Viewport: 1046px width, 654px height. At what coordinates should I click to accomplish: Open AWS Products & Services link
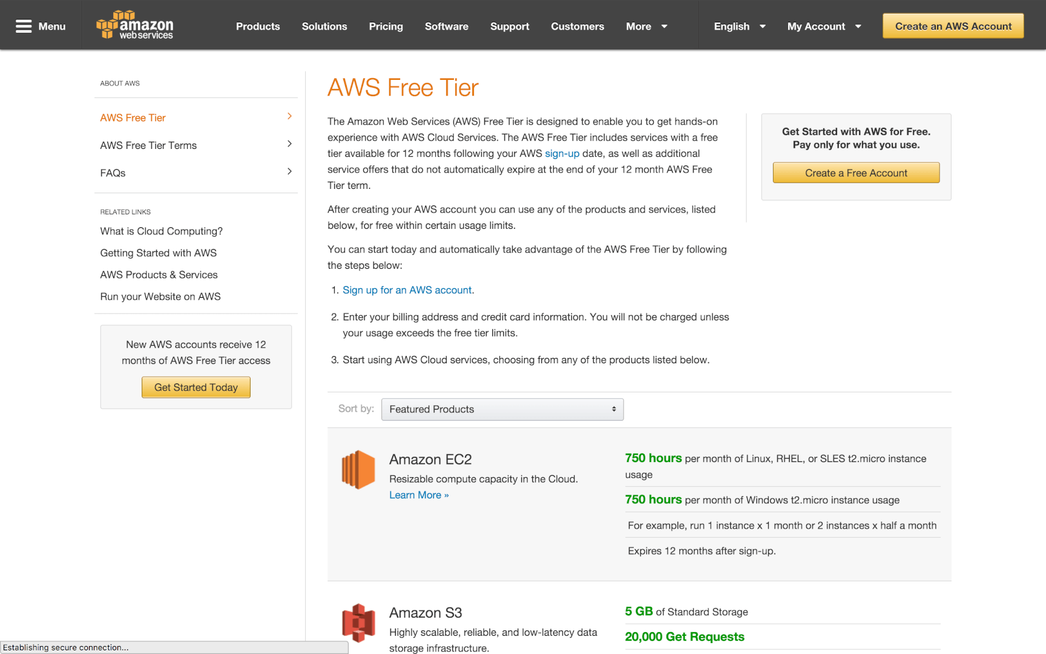point(159,275)
